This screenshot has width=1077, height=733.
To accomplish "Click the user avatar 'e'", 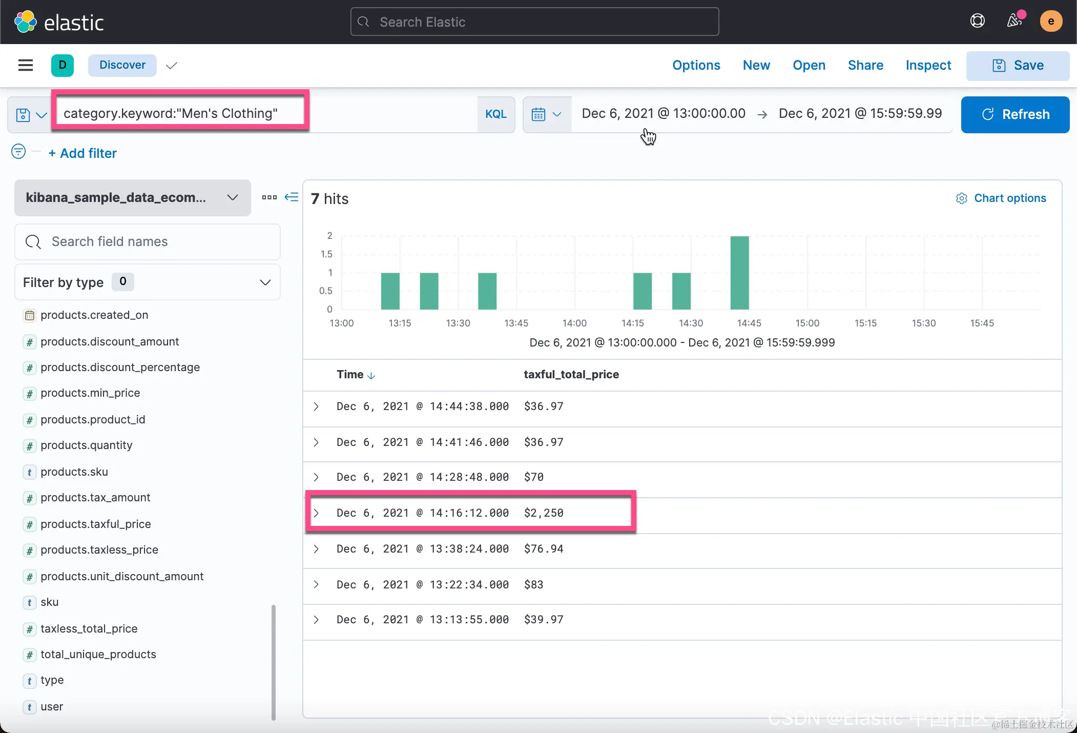I will tap(1051, 21).
